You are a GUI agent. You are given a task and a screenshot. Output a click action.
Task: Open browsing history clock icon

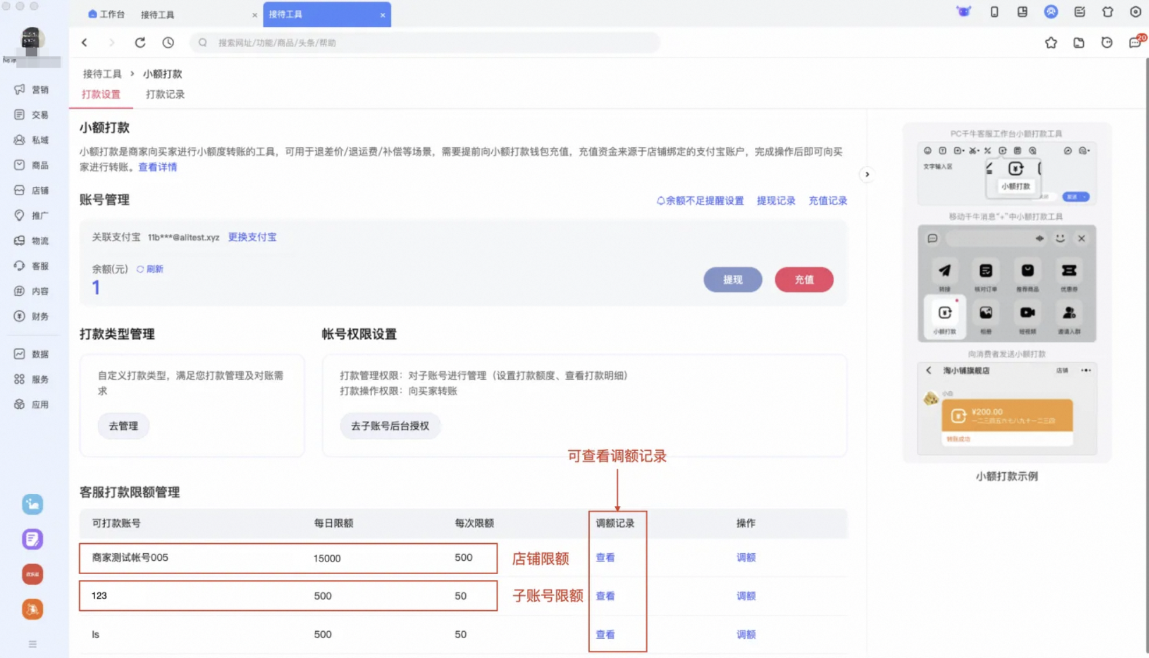point(168,43)
